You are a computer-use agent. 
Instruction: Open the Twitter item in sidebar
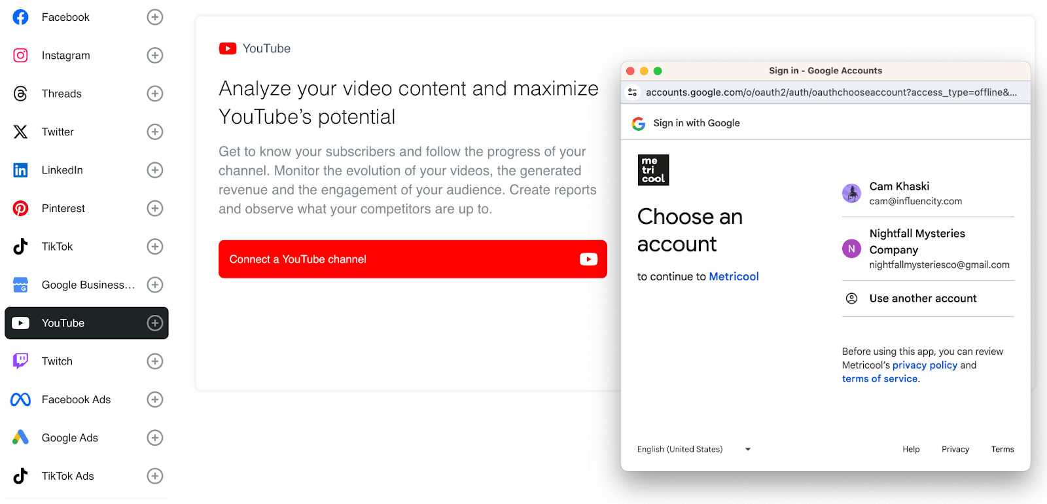[x=86, y=132]
